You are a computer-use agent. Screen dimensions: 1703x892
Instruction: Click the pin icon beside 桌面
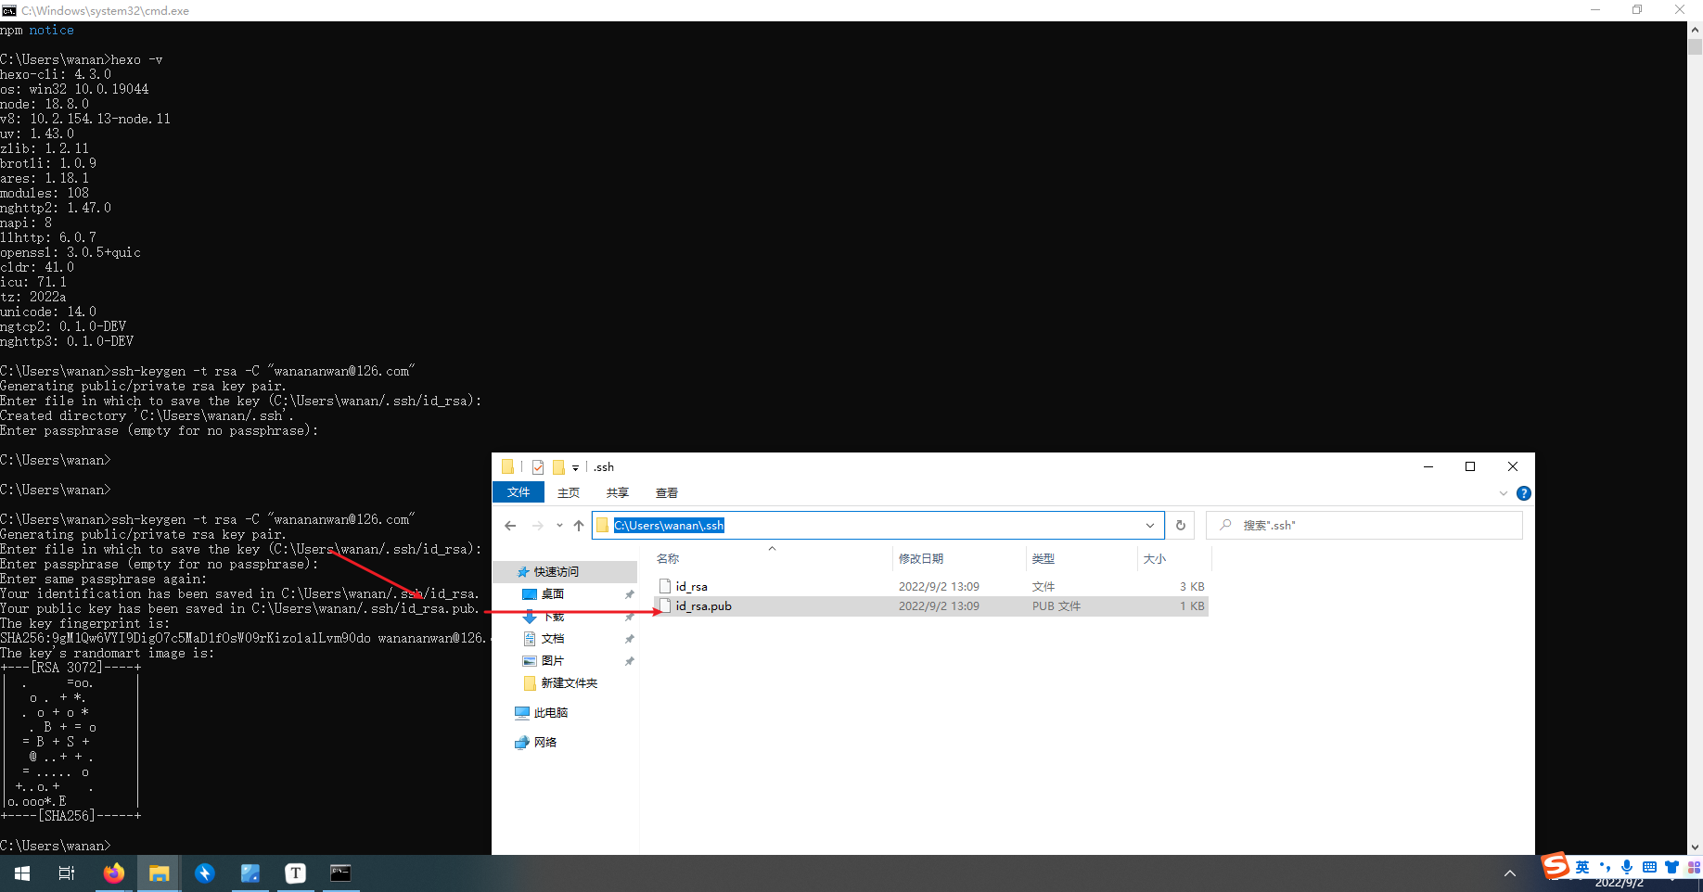coord(630,594)
